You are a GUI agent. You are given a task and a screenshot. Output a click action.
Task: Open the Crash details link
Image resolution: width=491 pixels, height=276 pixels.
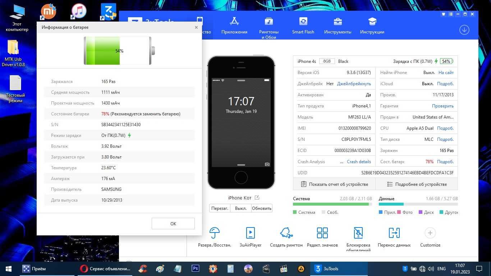coord(359,162)
